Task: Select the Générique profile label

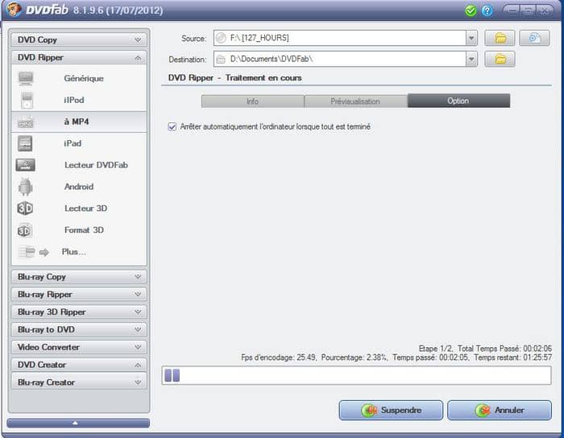Action: click(x=84, y=78)
